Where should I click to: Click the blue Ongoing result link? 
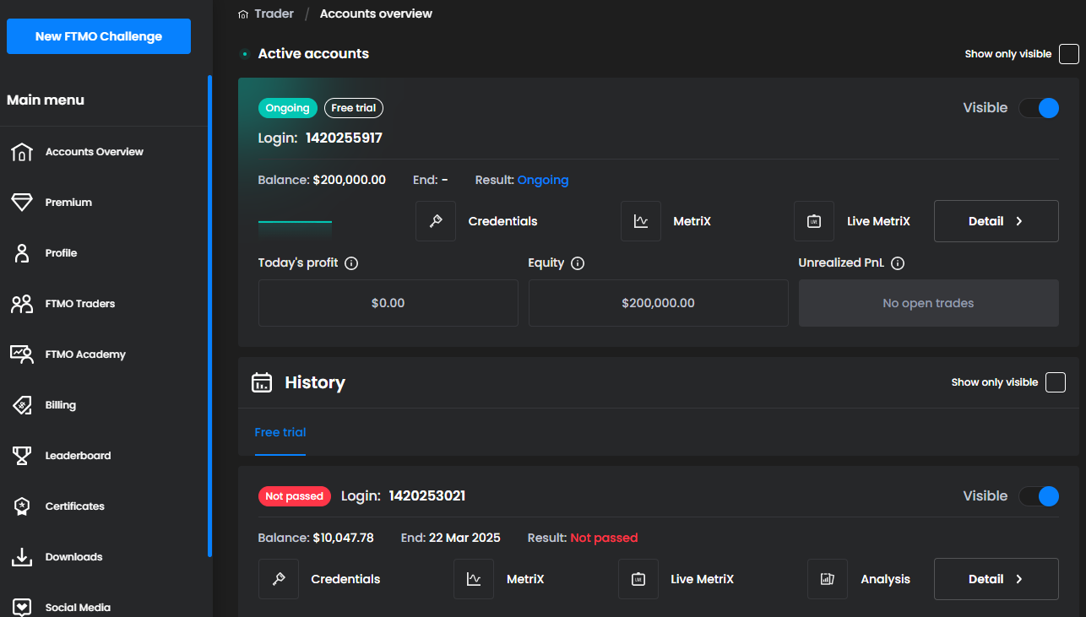[543, 180]
